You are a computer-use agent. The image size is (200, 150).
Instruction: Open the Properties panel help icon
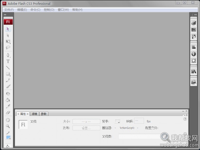point(185,119)
